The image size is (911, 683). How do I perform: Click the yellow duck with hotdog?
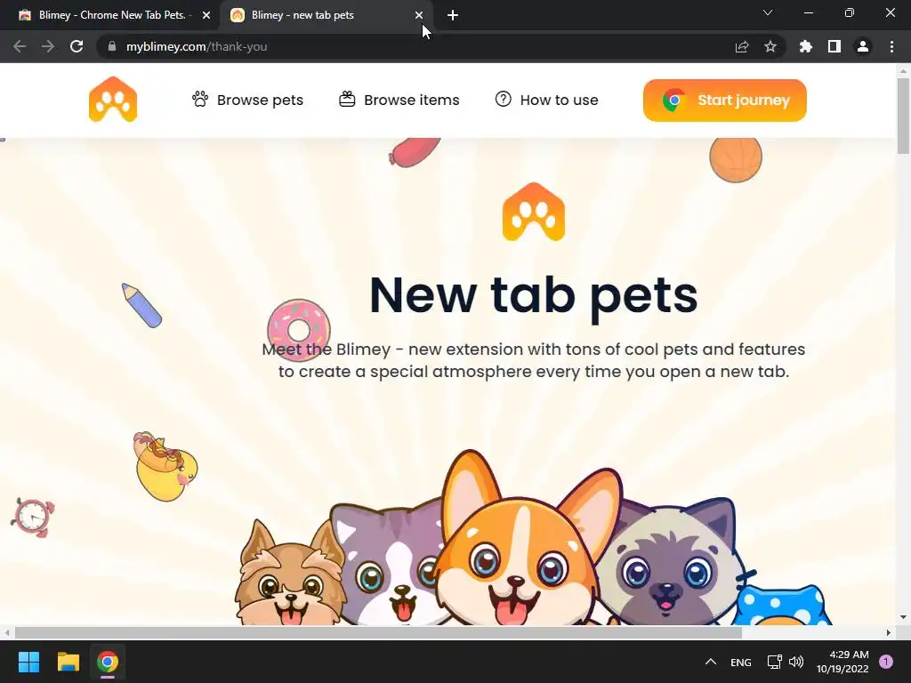165,466
